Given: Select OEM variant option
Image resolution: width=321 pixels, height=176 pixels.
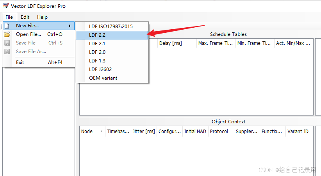Looking at the screenshot, I should [112, 78].
